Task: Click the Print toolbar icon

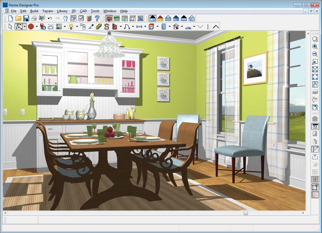Action: click(x=34, y=18)
